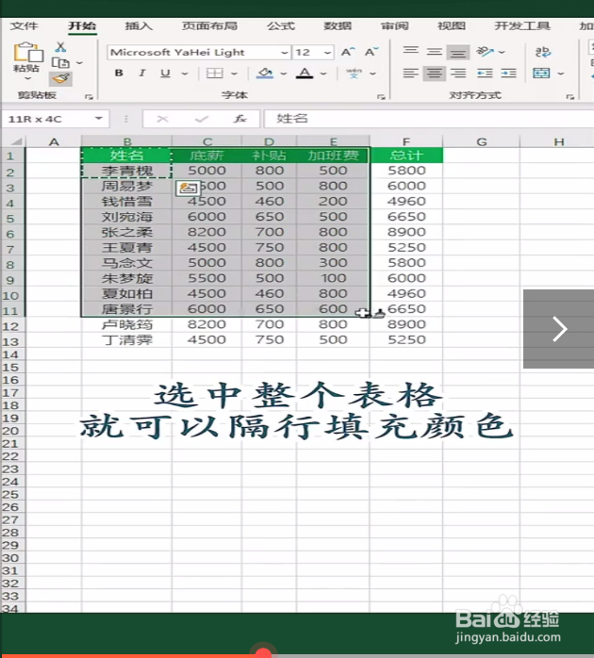
Task: Confirm entry with the checkmark icon
Action: point(202,119)
